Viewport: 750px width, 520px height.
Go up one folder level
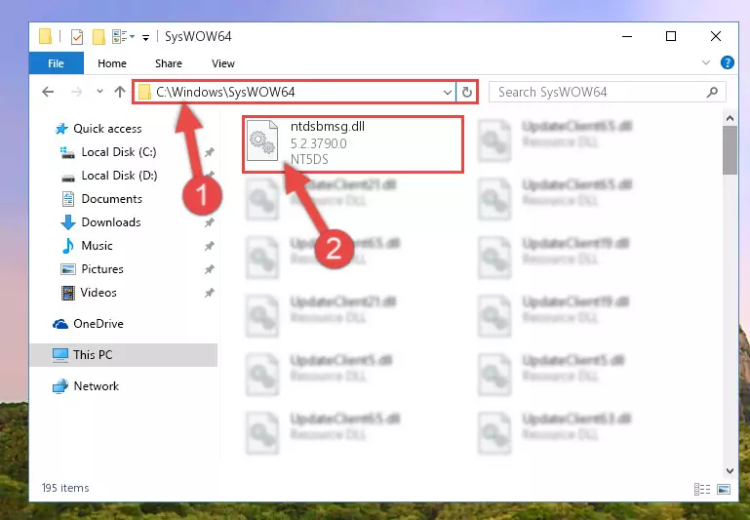(120, 91)
